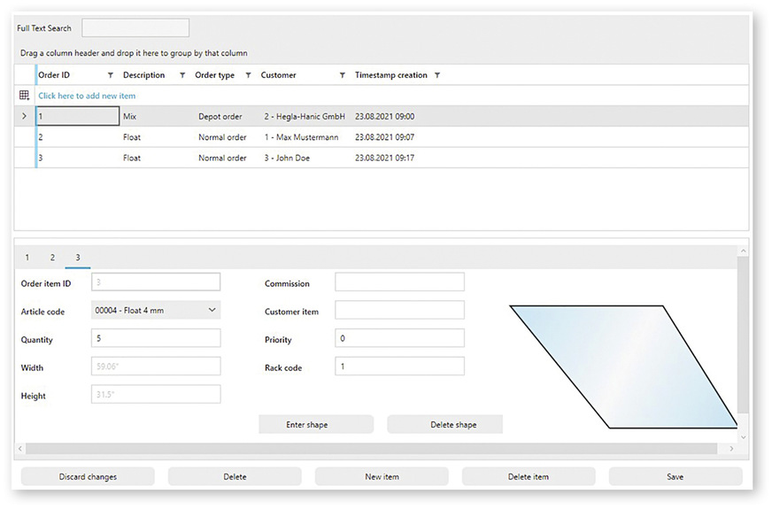Click the vertical scrollbar thumb in detail panel
The width and height of the screenshot is (772, 509).
point(743,335)
